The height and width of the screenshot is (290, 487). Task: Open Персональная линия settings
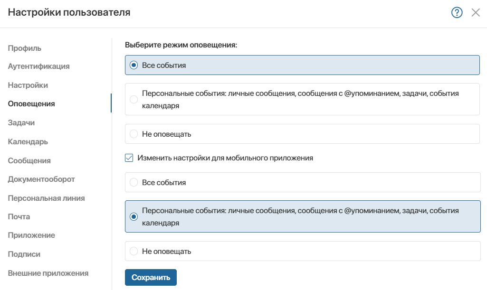46,198
